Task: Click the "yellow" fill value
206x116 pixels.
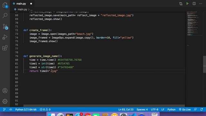Action: tap(126, 38)
